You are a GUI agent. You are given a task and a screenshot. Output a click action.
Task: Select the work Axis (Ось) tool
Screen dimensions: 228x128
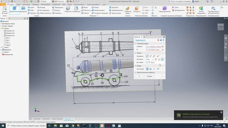[145, 7]
